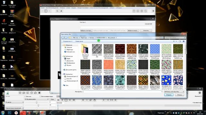The width and height of the screenshot is (206, 115).
Task: Open the СПРАВКА menu
Action: coord(119,8)
